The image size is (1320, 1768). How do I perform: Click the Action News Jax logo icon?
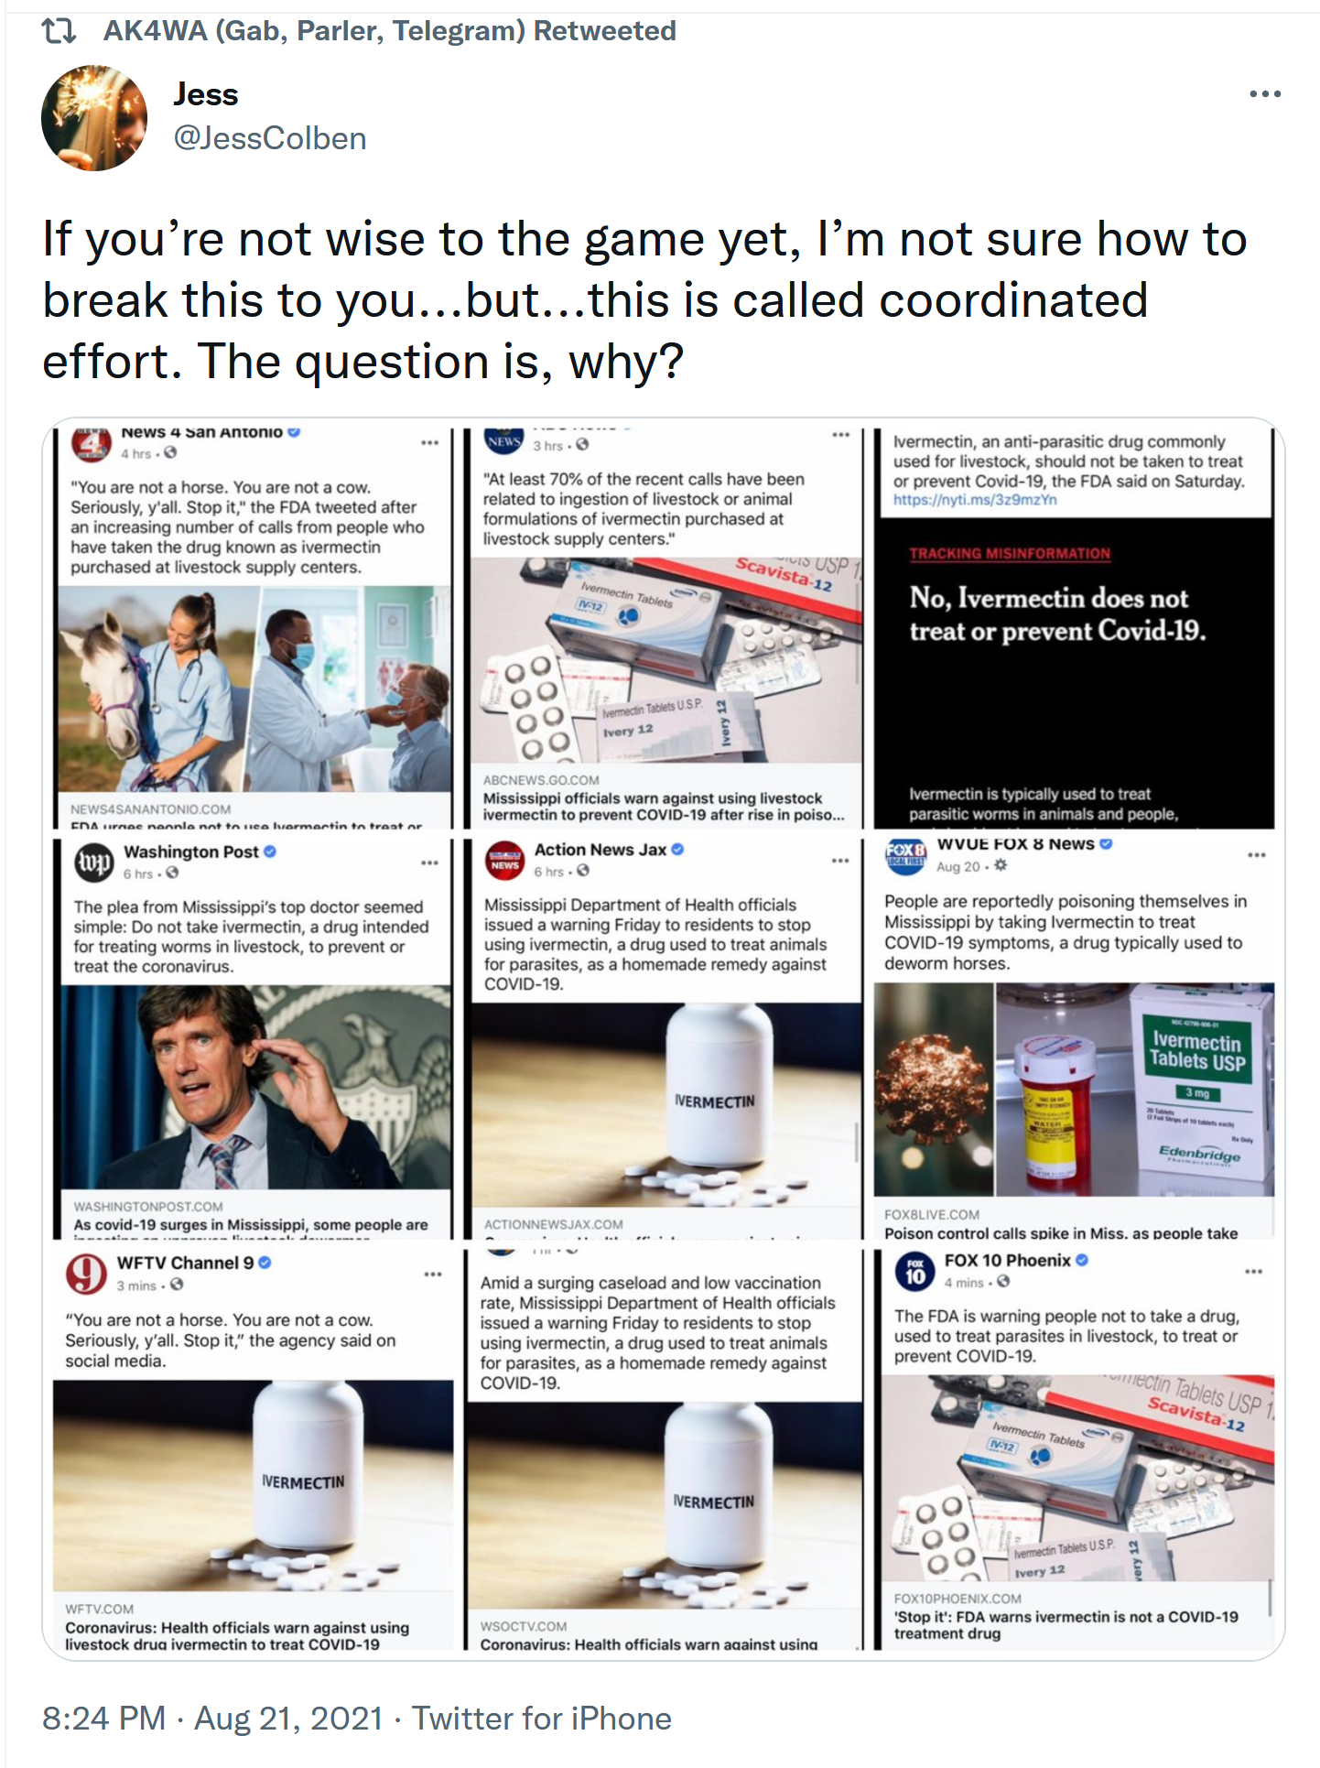coord(504,861)
